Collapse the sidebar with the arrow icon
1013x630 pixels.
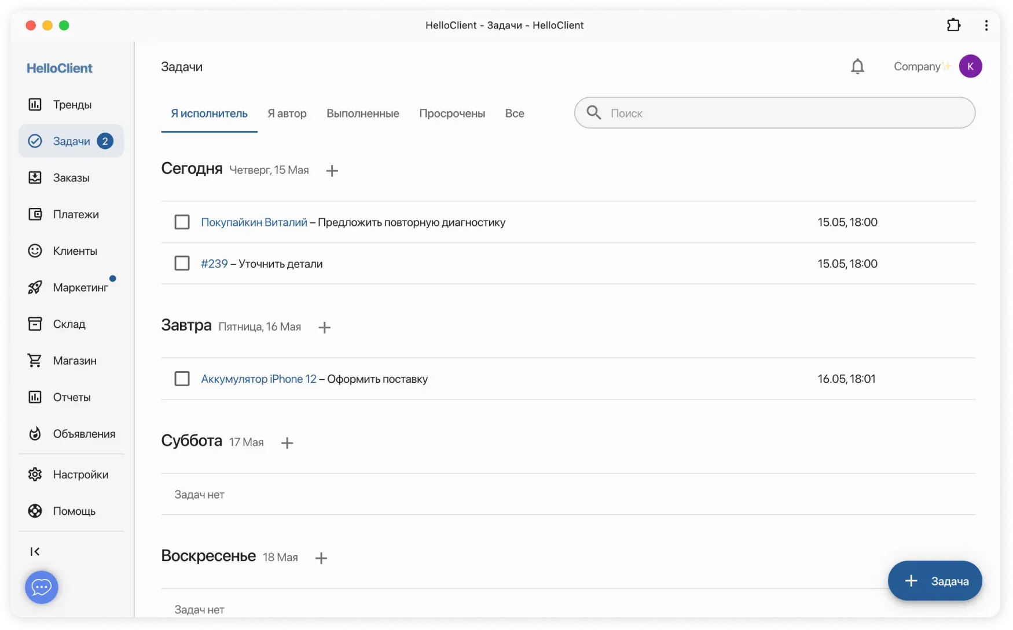click(35, 551)
